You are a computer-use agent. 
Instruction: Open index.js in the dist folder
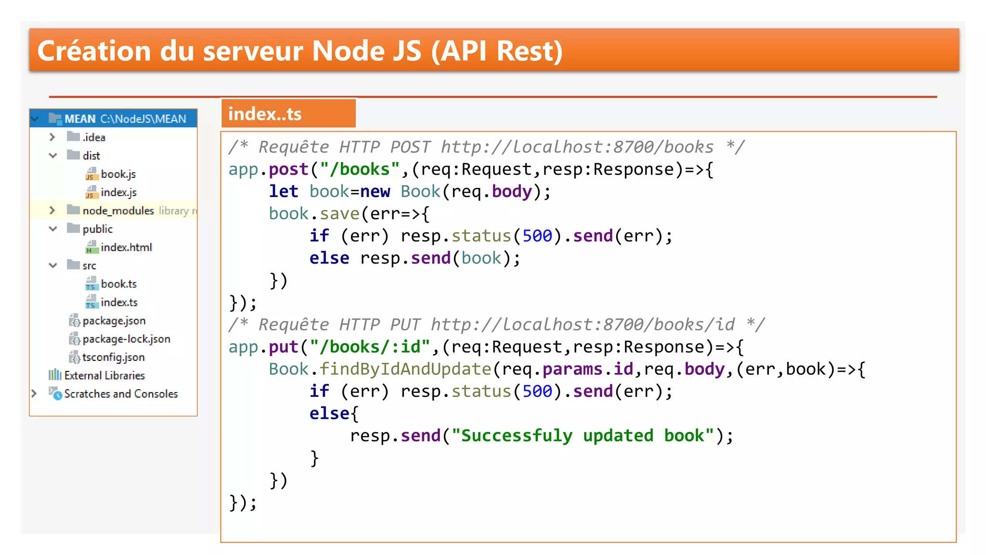[119, 192]
